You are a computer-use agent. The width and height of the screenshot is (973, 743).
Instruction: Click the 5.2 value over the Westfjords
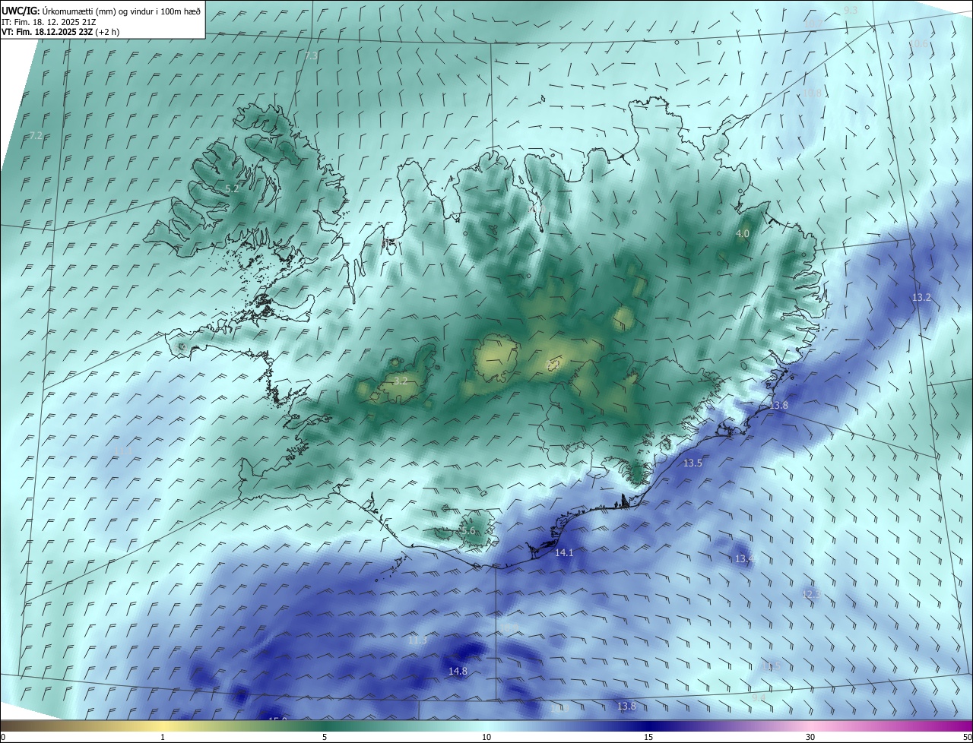[x=232, y=188]
